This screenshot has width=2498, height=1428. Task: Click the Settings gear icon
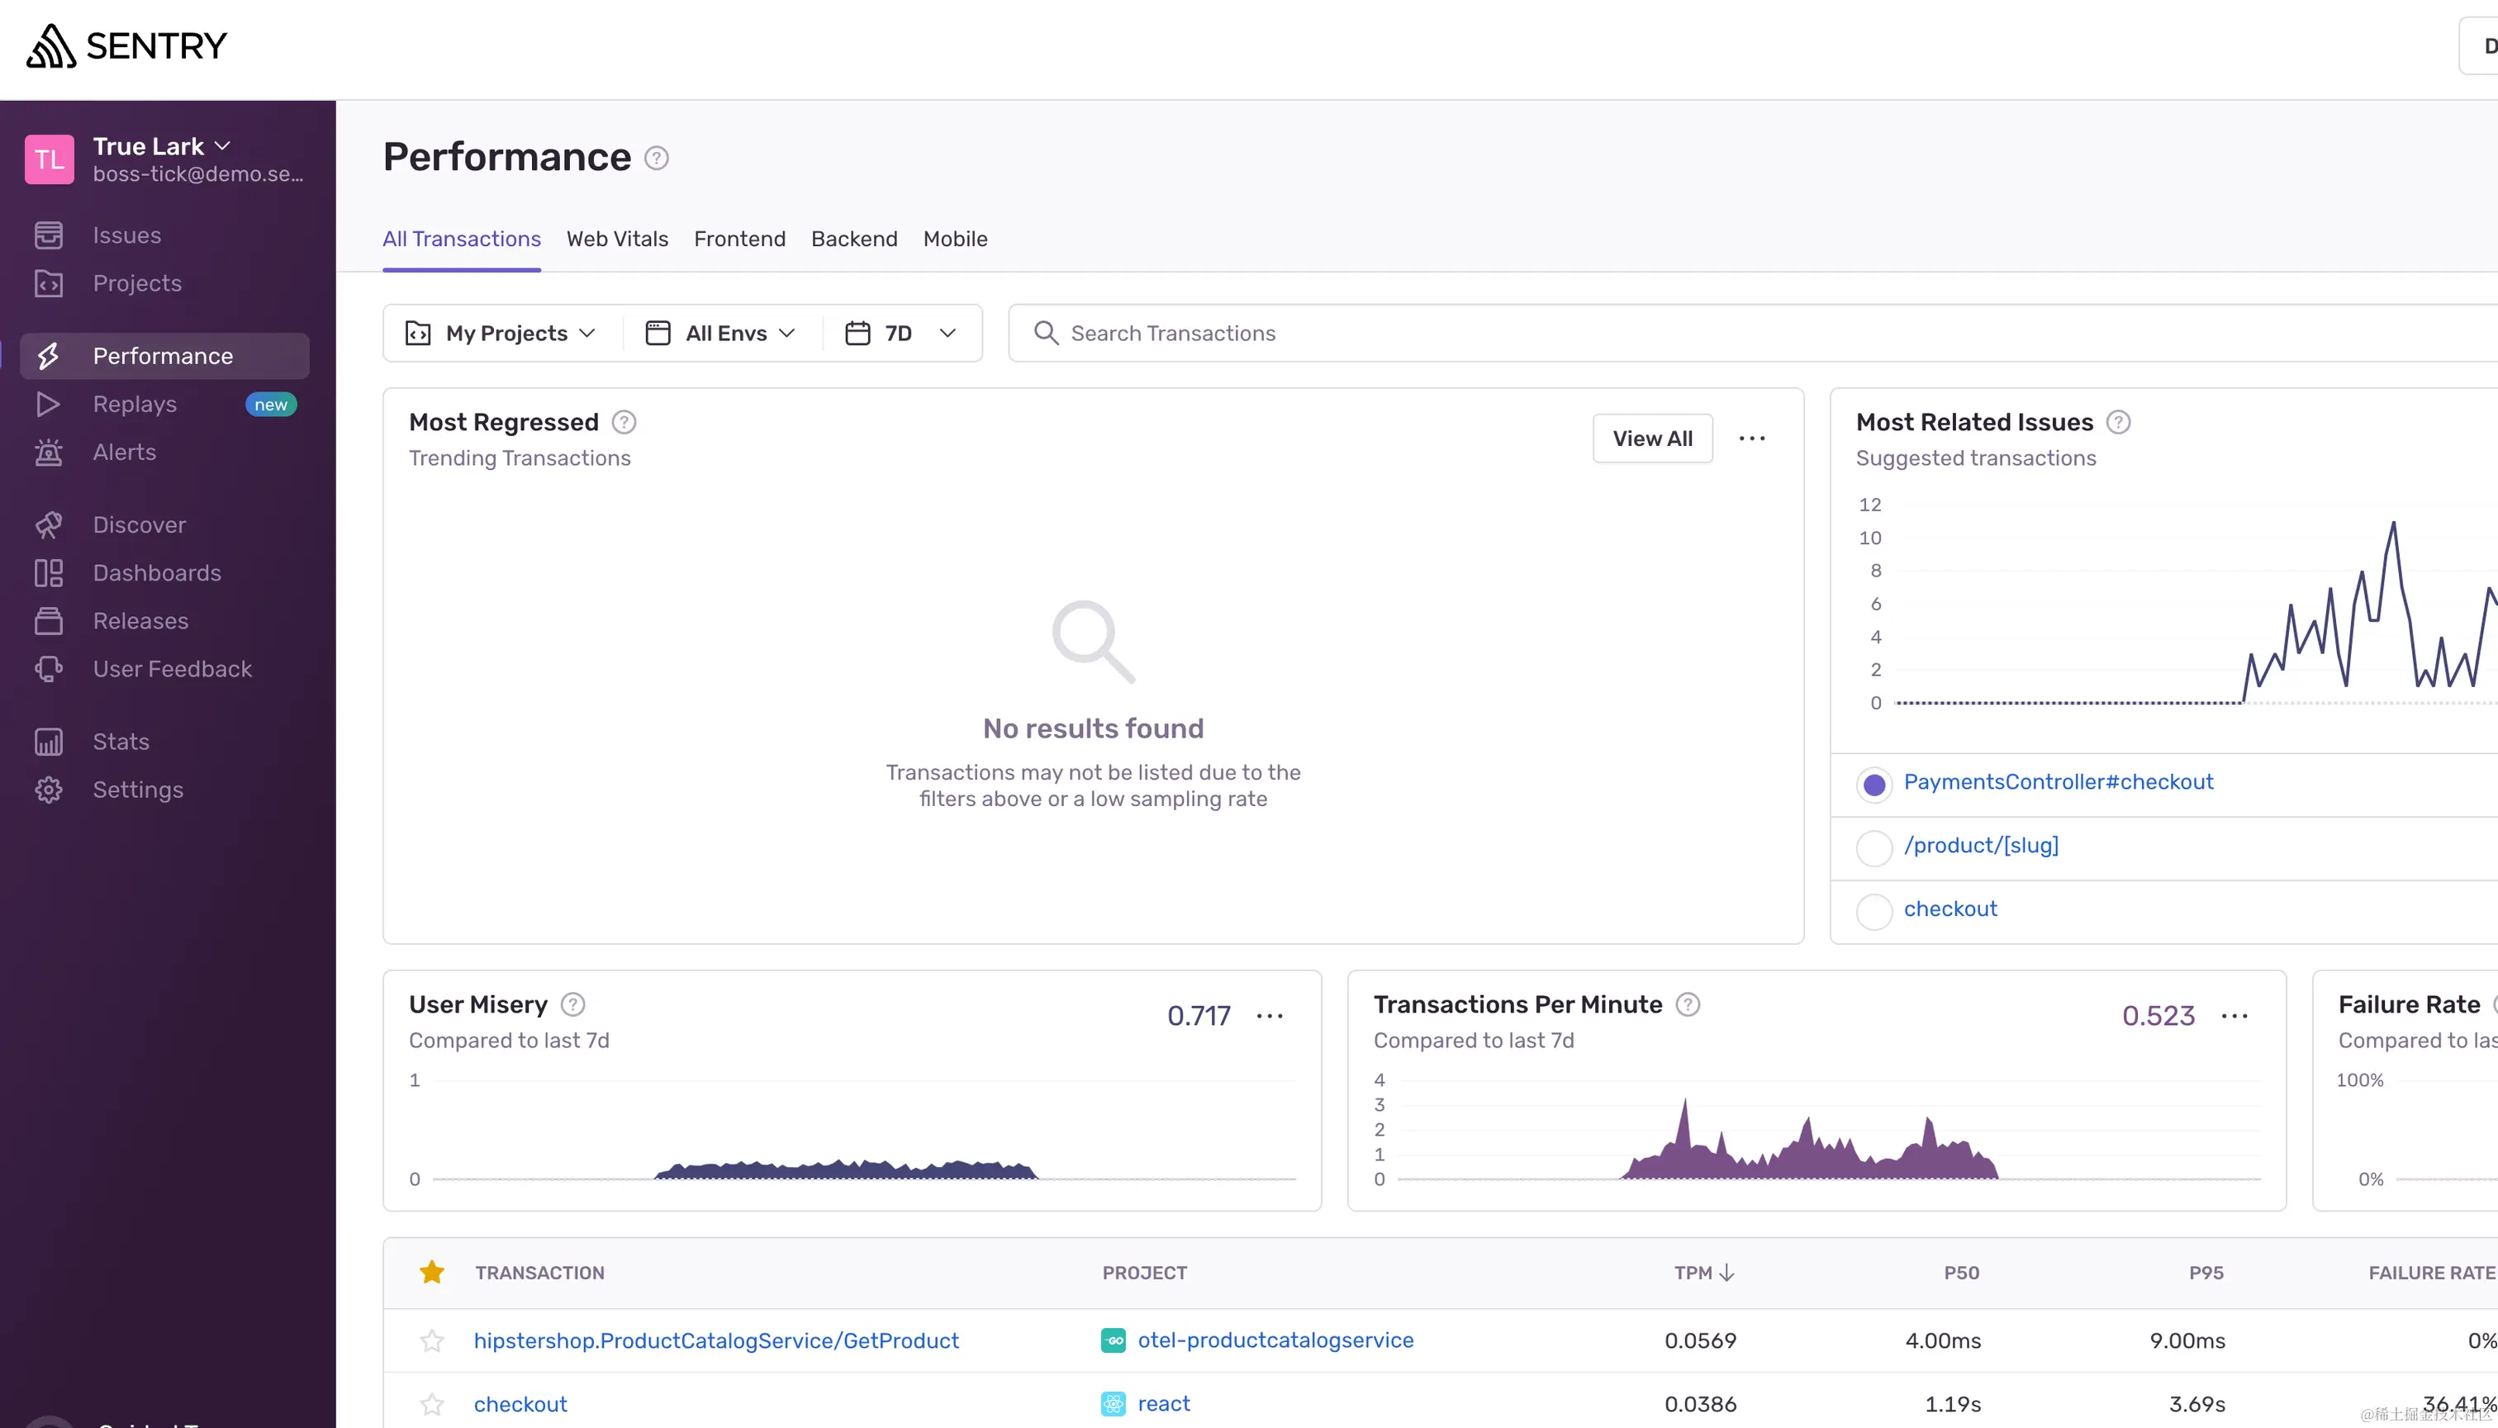[48, 790]
